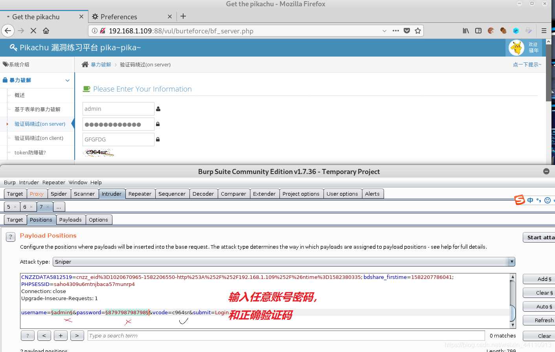The height and width of the screenshot is (352, 555).
Task: Click the blue hexagon extension icon
Action: (516, 31)
